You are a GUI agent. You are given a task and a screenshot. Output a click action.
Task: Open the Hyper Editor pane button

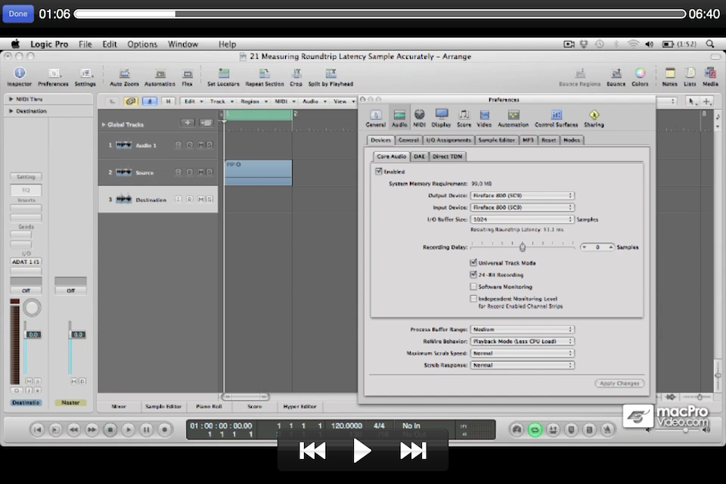pyautogui.click(x=299, y=407)
